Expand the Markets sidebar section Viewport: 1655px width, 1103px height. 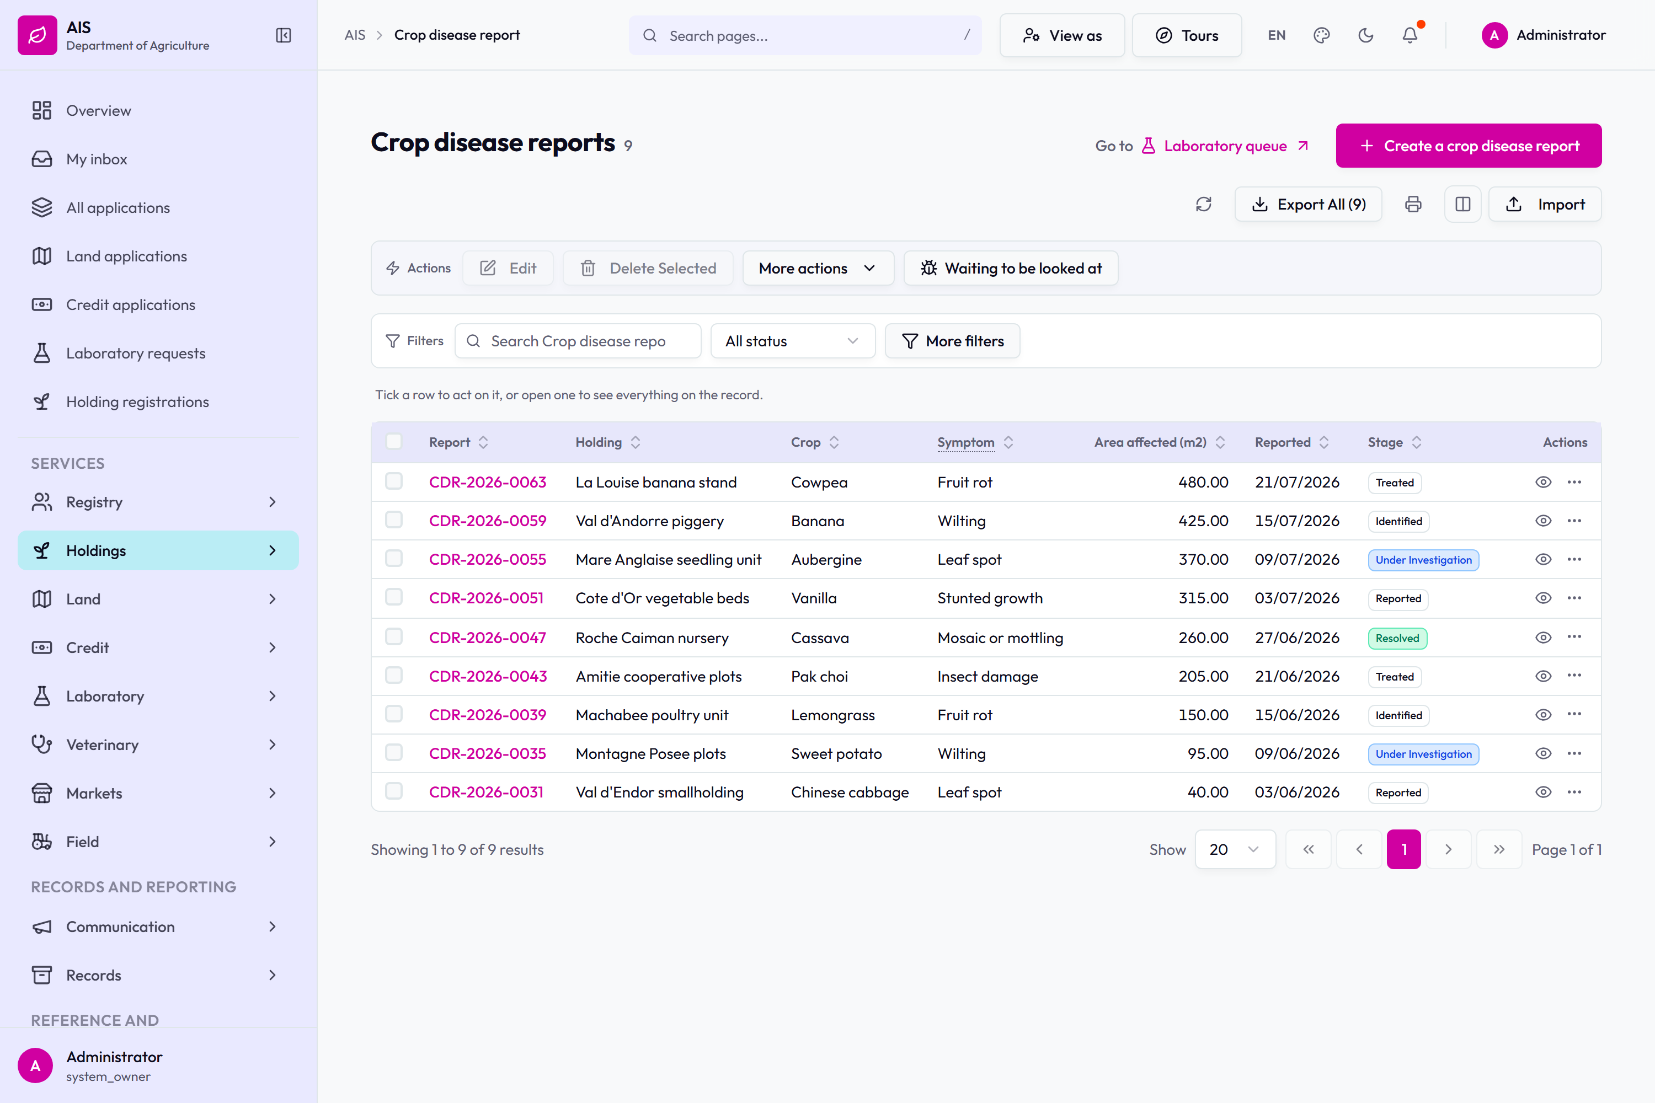158,794
